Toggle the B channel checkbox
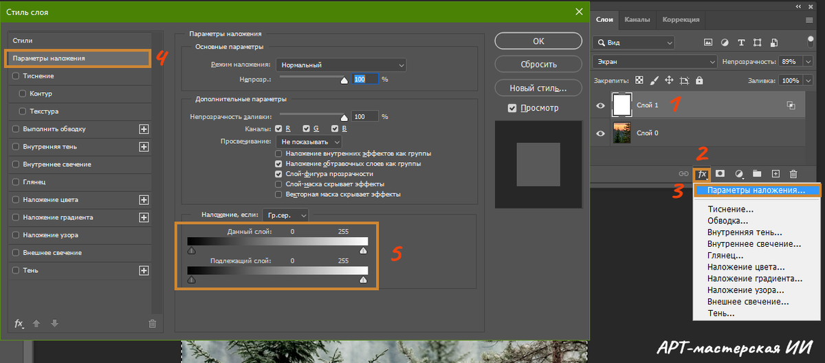Viewport: 825px width, 363px height. [335, 129]
